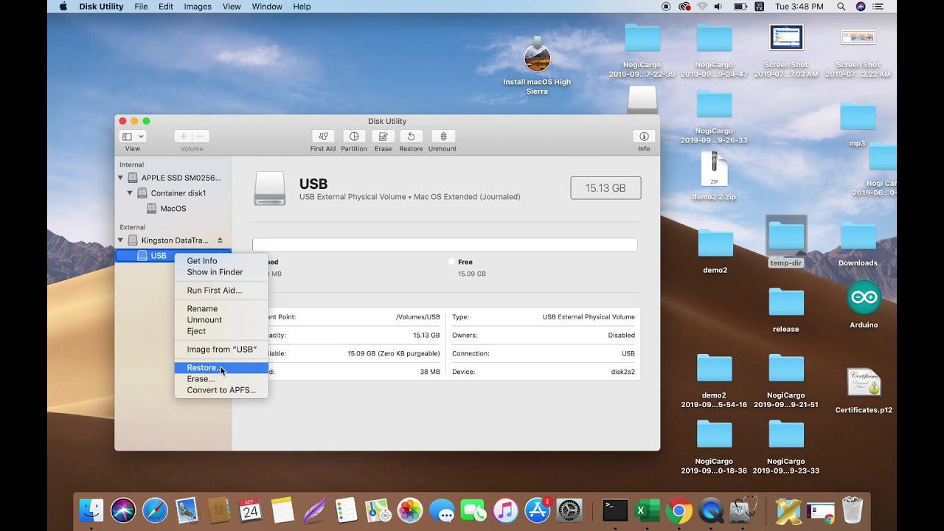The image size is (944, 531).
Task: Collapse the Kingston DataTraveler tree
Action: pyautogui.click(x=121, y=240)
